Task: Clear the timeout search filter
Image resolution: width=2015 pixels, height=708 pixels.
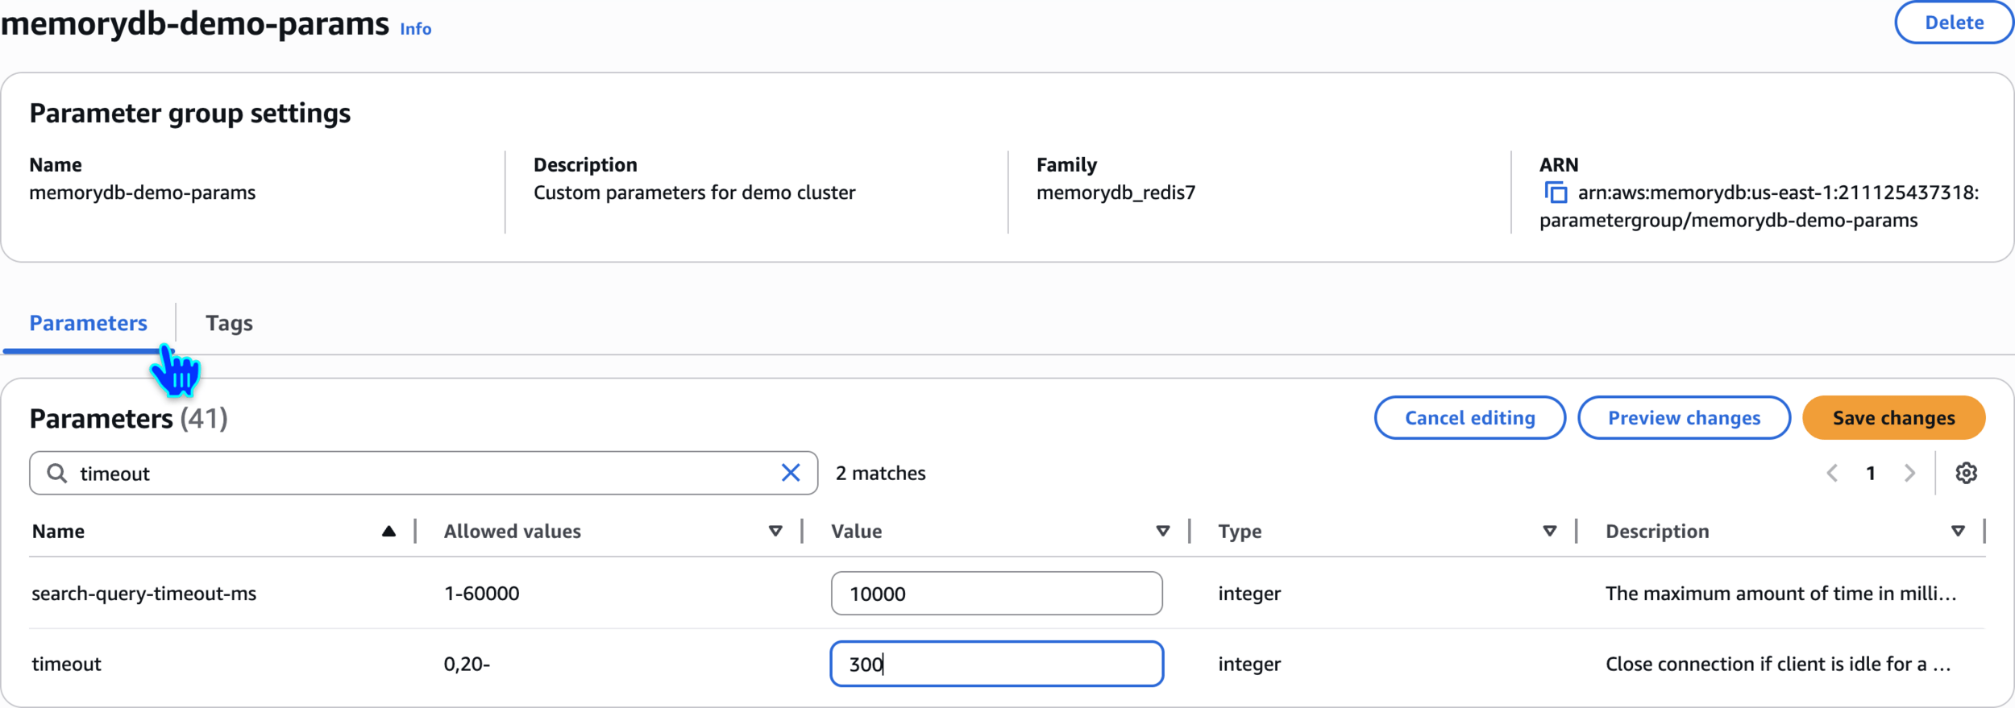Action: click(x=791, y=473)
